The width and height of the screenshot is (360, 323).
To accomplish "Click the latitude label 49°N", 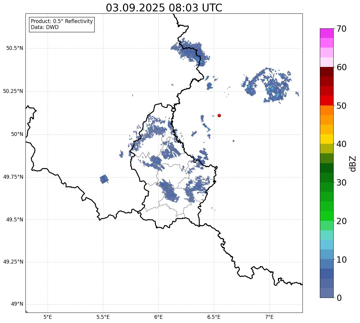I will (x=17, y=304).
